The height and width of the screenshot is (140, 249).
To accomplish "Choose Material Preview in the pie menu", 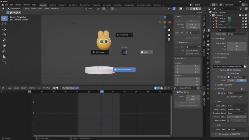I will [124, 69].
